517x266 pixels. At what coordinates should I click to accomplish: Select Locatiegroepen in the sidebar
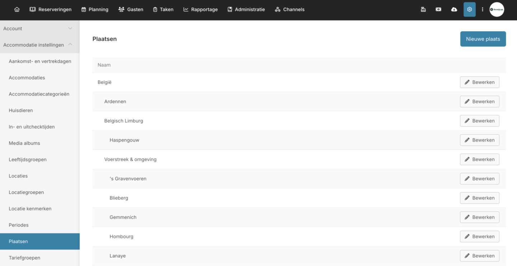[x=26, y=192]
